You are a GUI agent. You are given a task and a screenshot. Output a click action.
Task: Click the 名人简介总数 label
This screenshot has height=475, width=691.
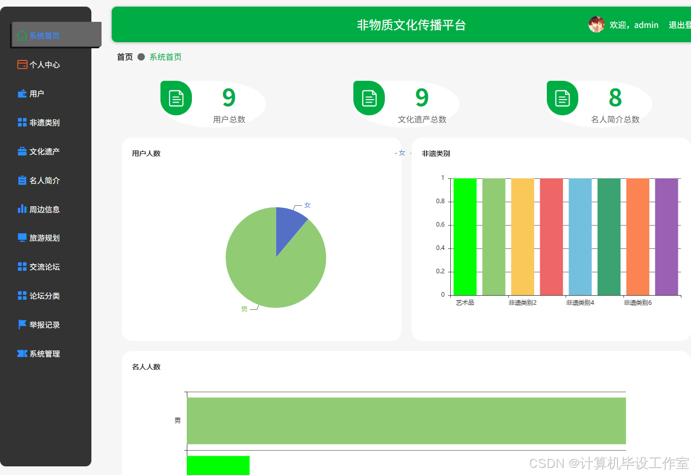click(615, 119)
